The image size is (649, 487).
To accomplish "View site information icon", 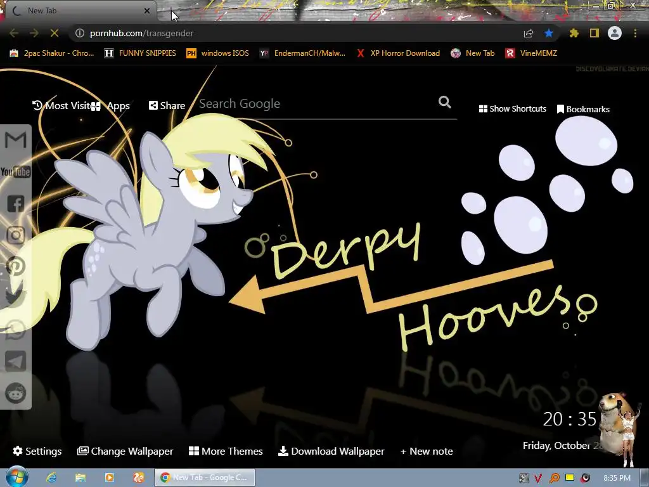I will [x=80, y=33].
